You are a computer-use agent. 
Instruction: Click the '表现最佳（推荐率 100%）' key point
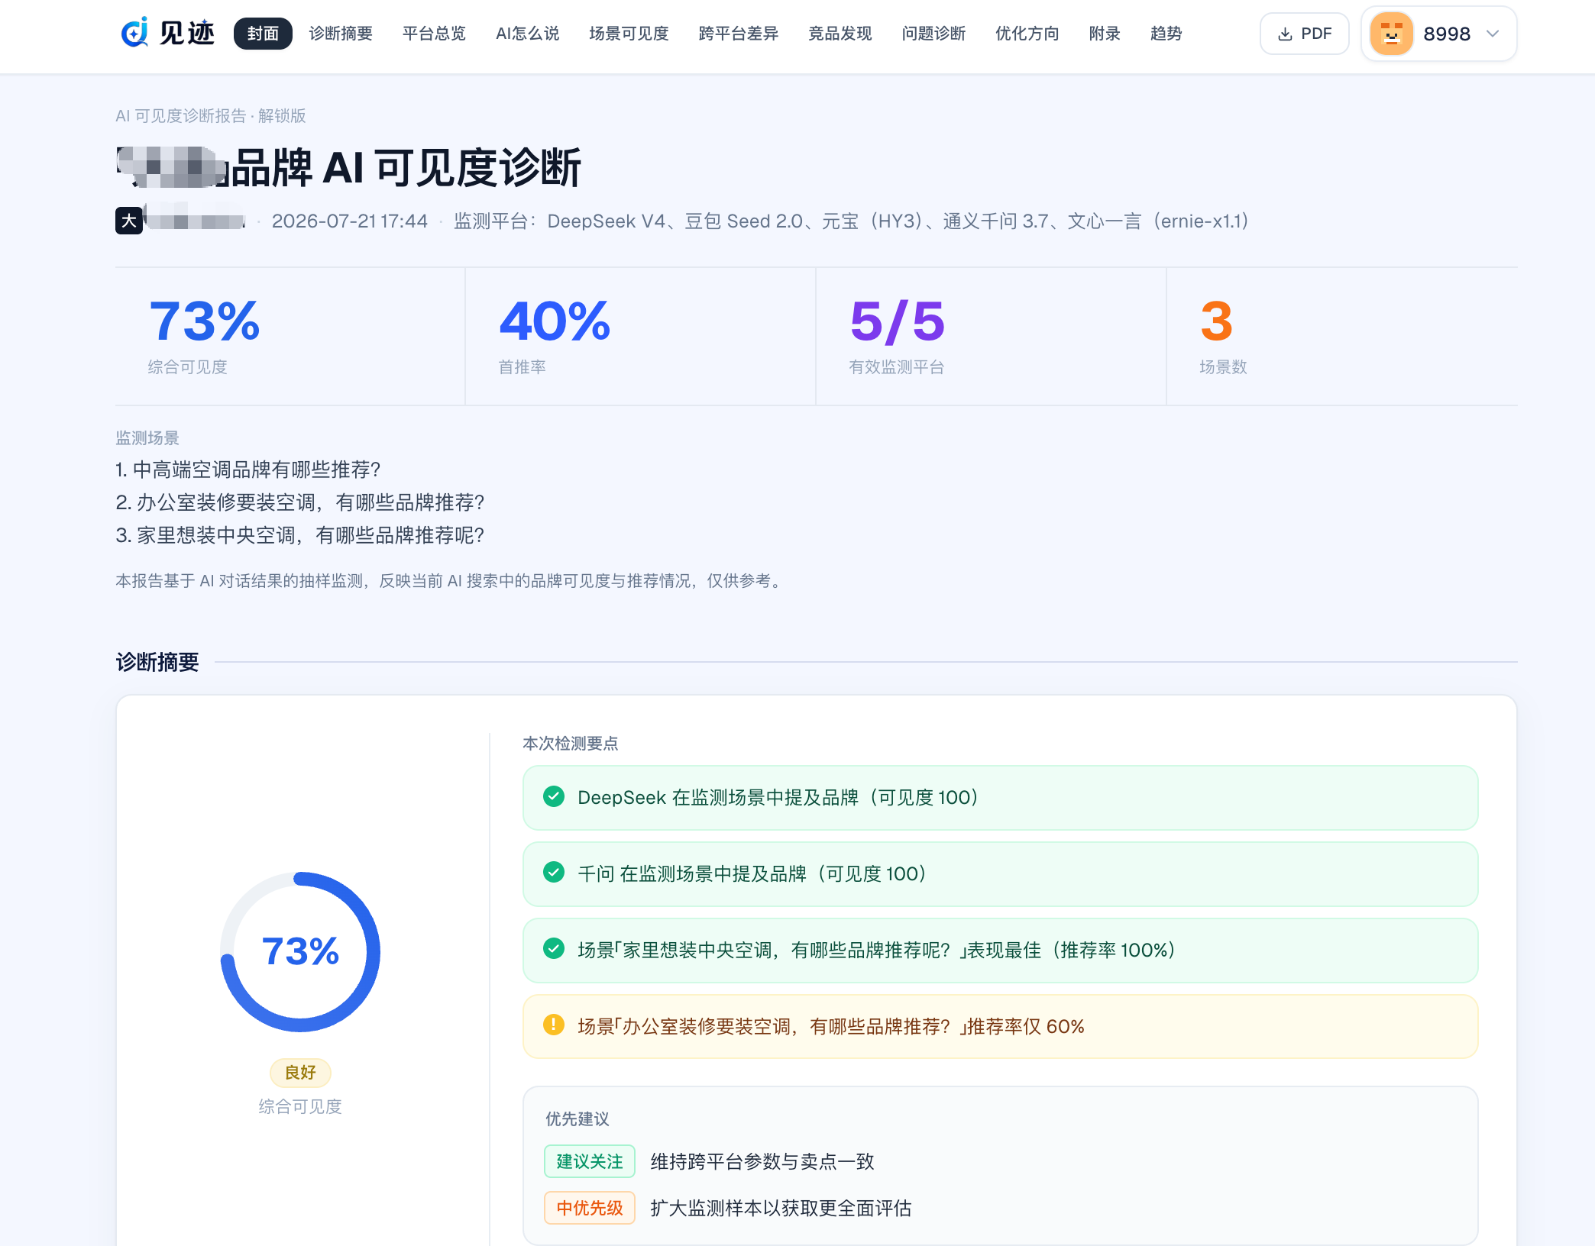coord(1000,950)
